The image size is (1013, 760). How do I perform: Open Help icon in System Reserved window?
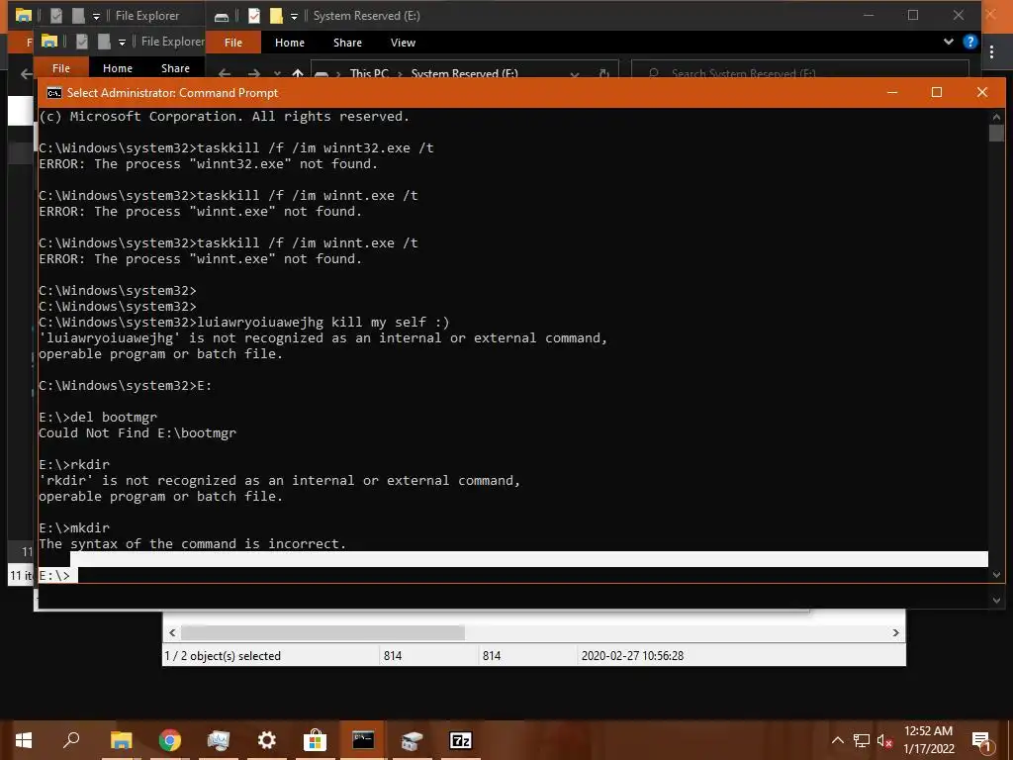[969, 42]
